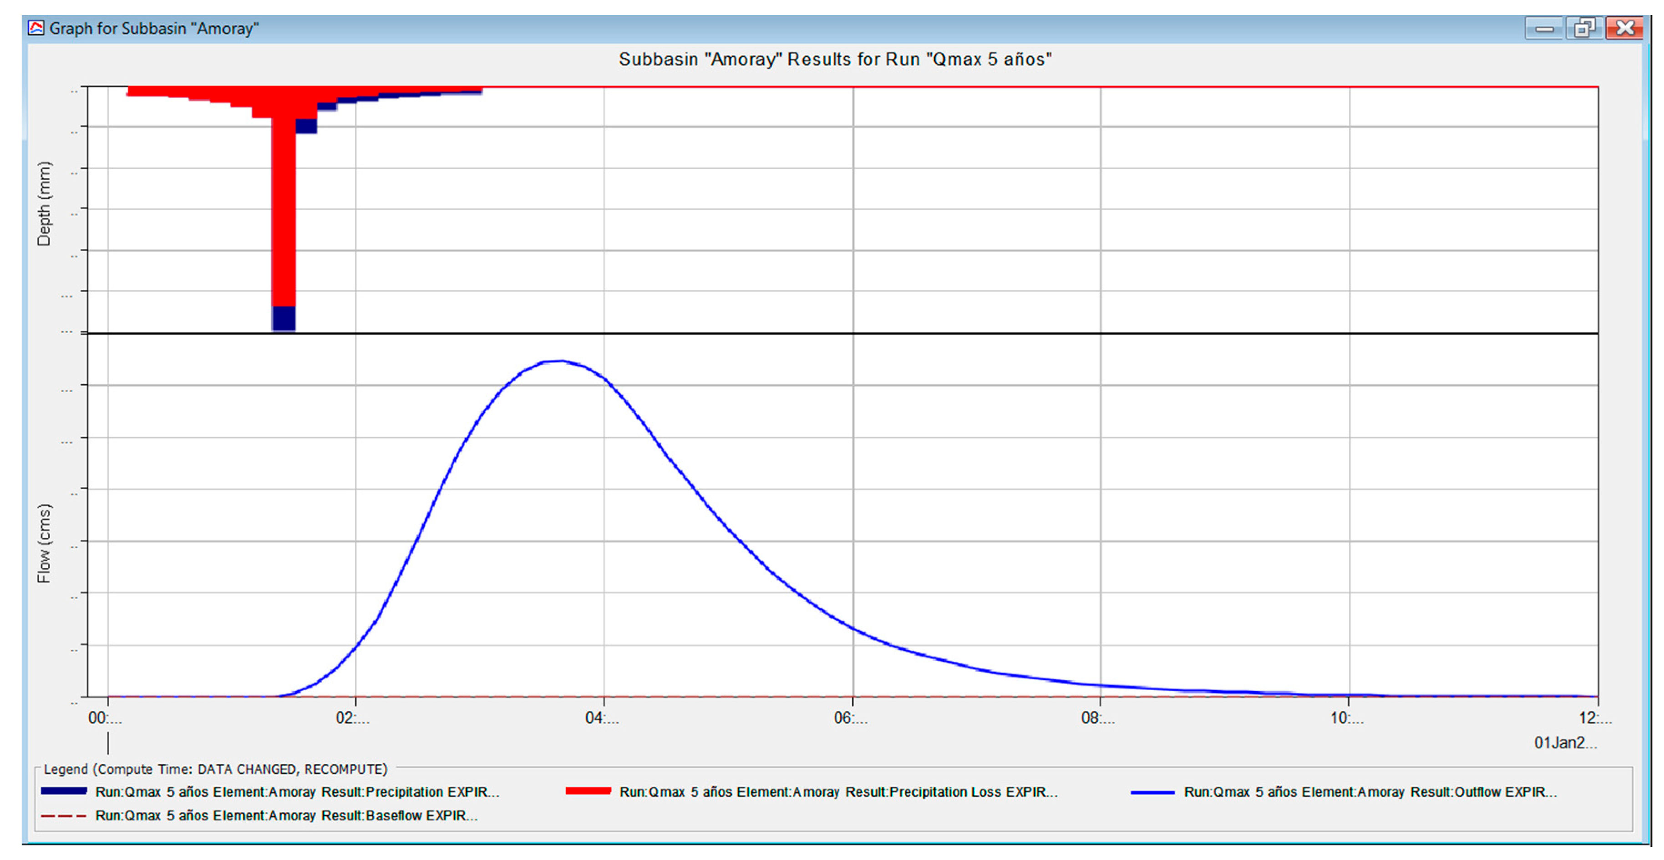Viewport: 1664px width, 860px height.
Task: Select the Baseflow legend entry text
Action: click(x=286, y=815)
